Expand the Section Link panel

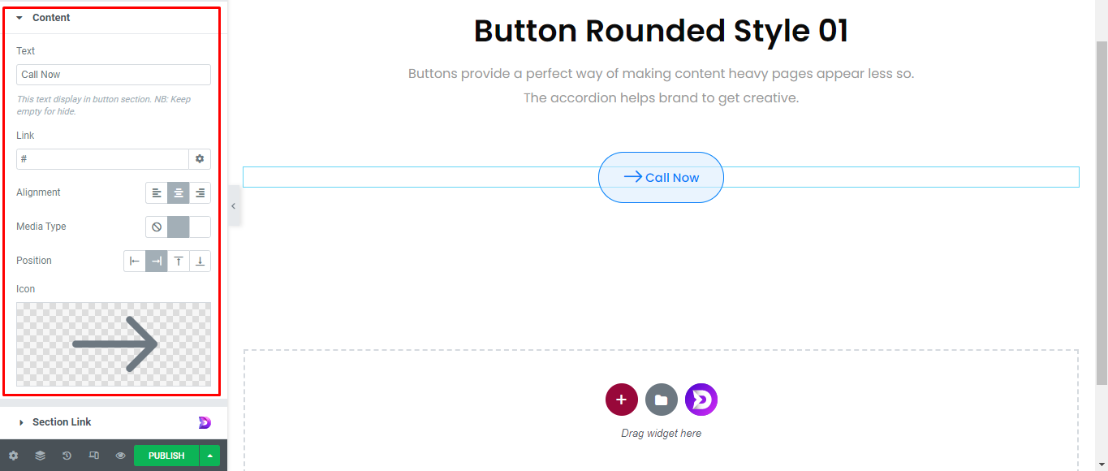click(x=62, y=422)
